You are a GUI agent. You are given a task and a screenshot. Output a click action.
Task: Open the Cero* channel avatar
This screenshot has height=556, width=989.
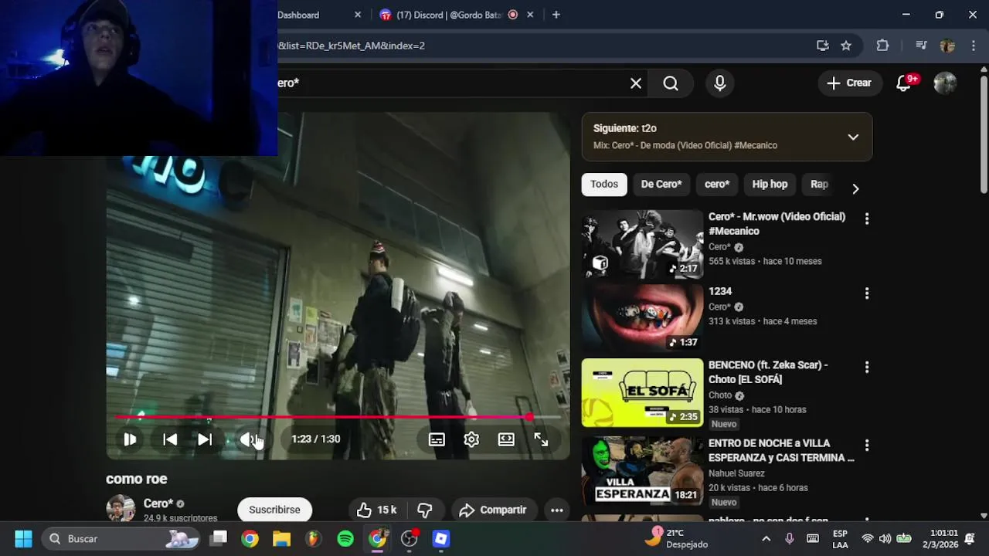coord(121,508)
